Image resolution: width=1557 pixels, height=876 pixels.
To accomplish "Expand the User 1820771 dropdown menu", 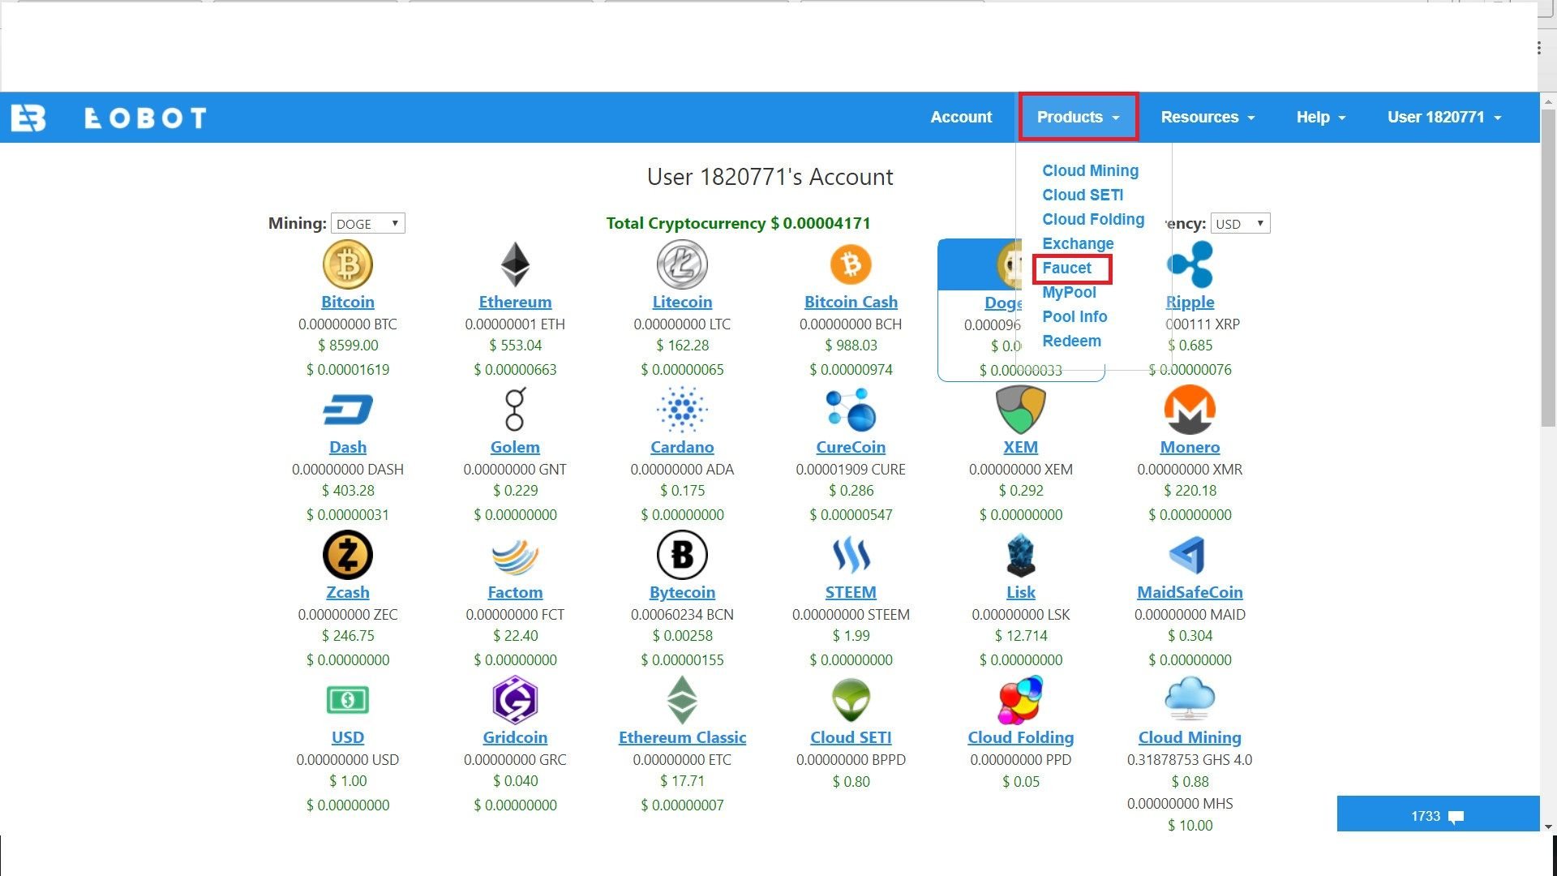I will [x=1444, y=117].
